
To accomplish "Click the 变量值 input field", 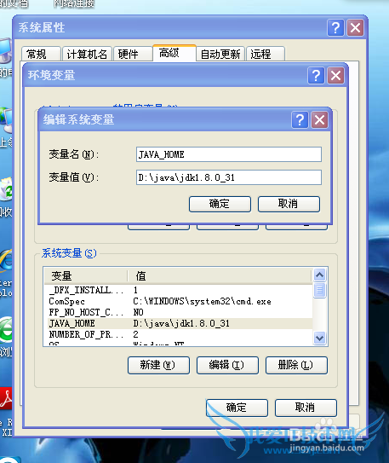I will (229, 177).
